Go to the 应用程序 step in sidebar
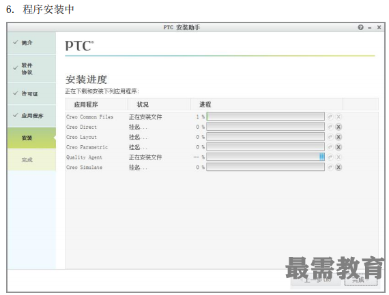 click(31, 116)
